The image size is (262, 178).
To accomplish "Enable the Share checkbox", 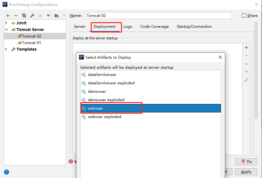I will click(x=244, y=16).
